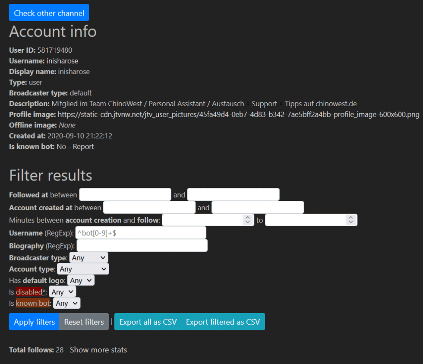
Task: Focus the Followed at start date field
Action: point(125,195)
